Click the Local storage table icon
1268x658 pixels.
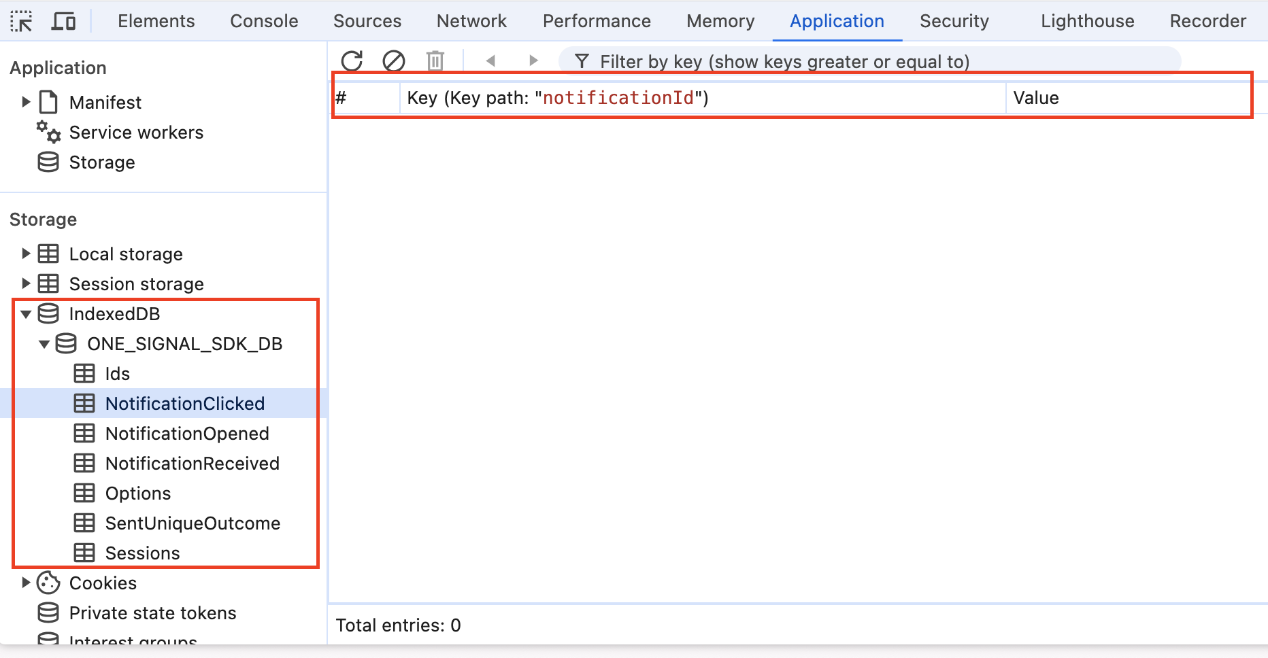point(48,254)
